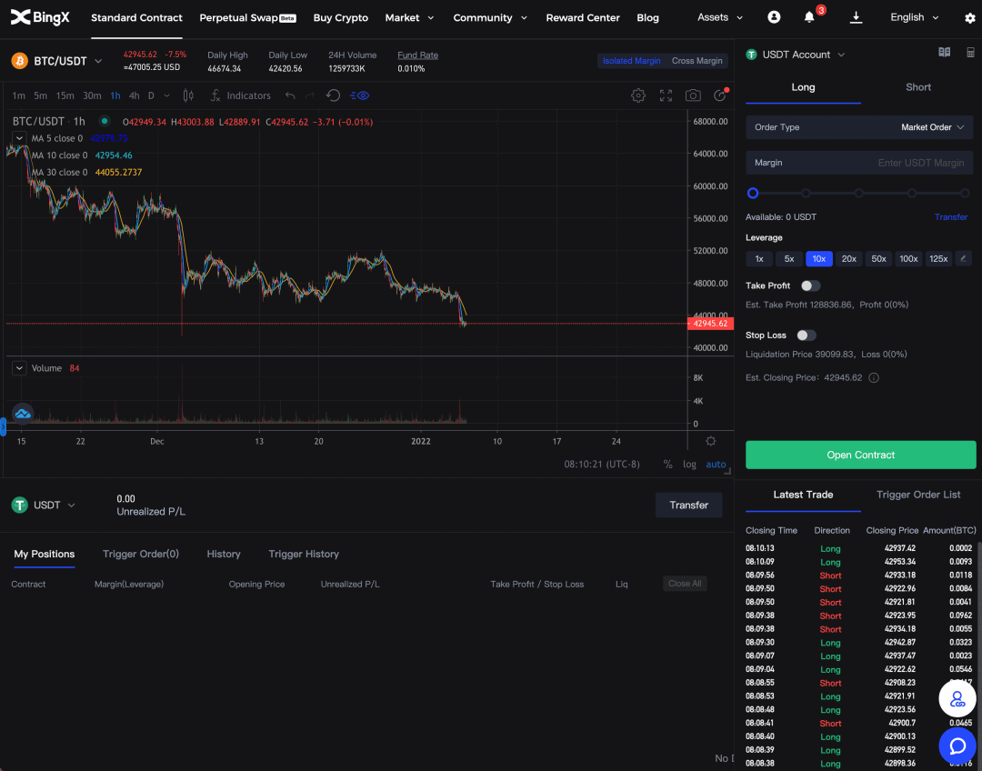The width and height of the screenshot is (982, 771).
Task: Open the guide book icon
Action: 945,53
